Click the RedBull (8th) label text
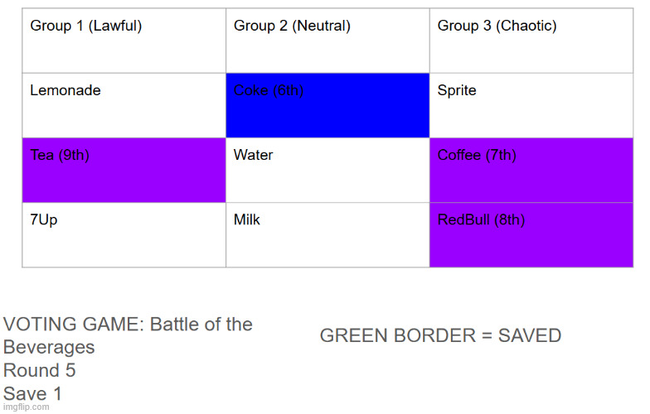 pos(481,219)
